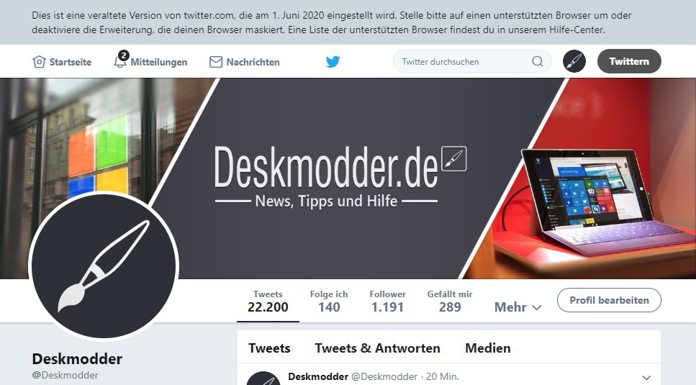Focus the Twitter durchsuchen search field
This screenshot has width=696, height=385.
coord(464,62)
